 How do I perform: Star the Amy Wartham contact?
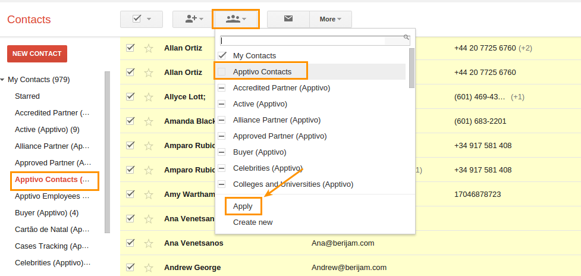(149, 195)
